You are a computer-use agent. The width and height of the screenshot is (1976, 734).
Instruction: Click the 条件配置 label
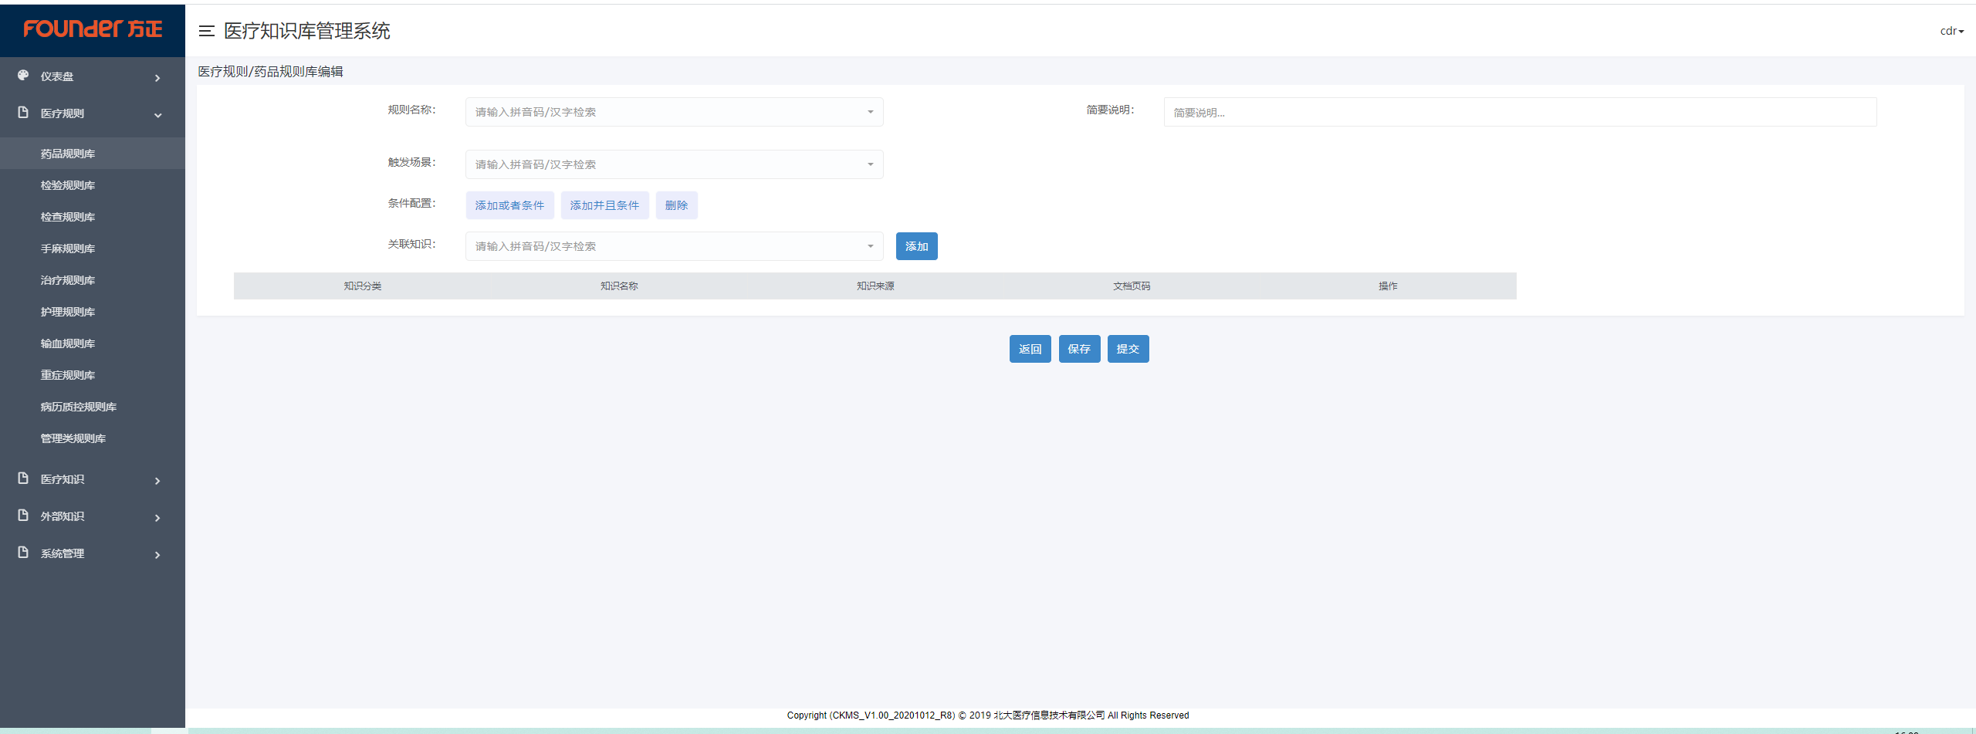point(411,203)
